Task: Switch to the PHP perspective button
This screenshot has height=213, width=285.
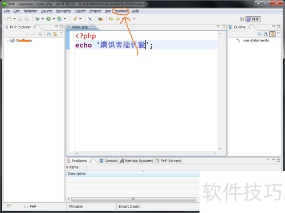Action: click(253, 19)
